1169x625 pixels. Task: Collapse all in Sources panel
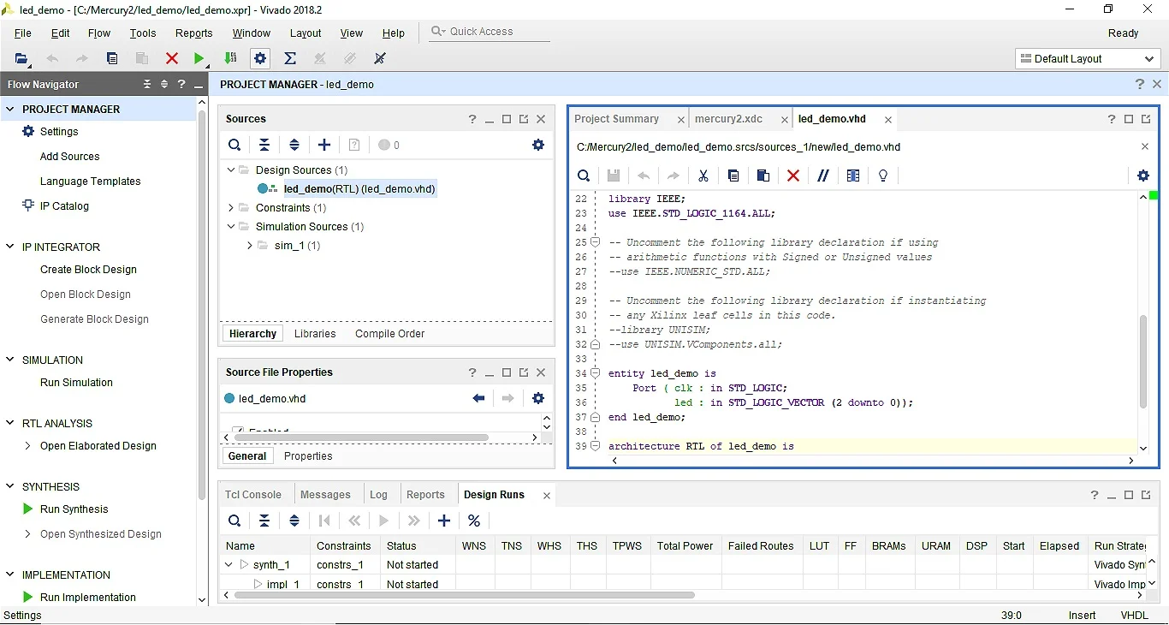264,145
